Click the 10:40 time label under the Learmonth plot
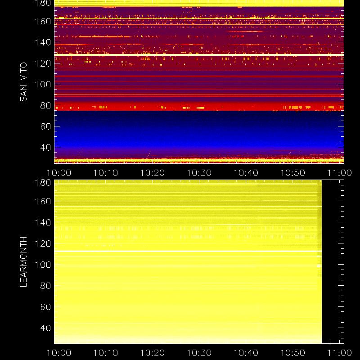360x360 pixels. tap(246, 353)
